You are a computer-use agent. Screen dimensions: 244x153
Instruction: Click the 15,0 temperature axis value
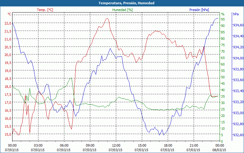(8, 134)
